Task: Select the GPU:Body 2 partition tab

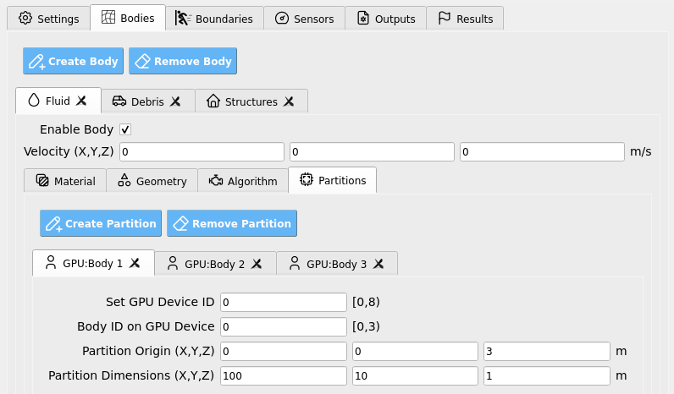Action: tap(215, 264)
